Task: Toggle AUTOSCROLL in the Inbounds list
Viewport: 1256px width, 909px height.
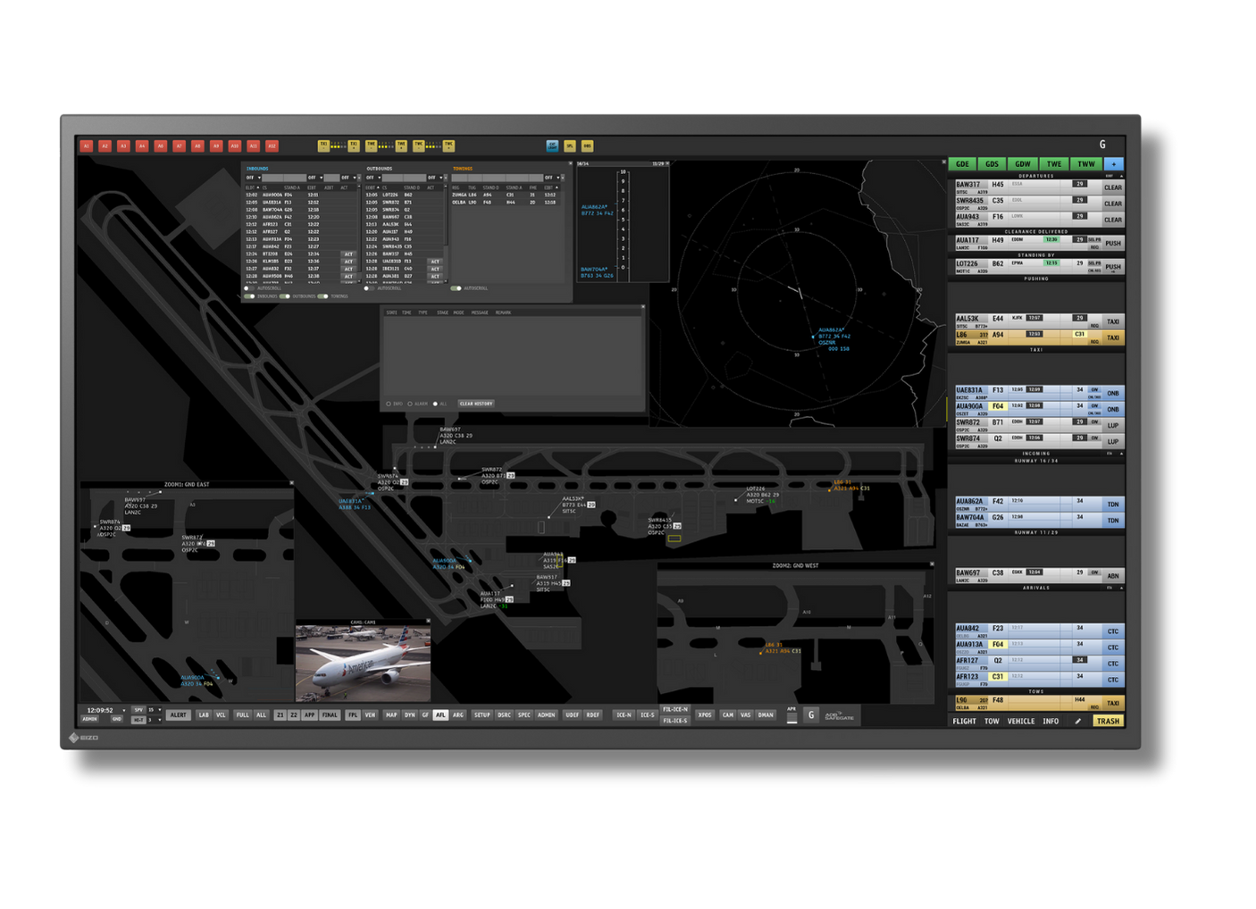Action: [x=248, y=288]
